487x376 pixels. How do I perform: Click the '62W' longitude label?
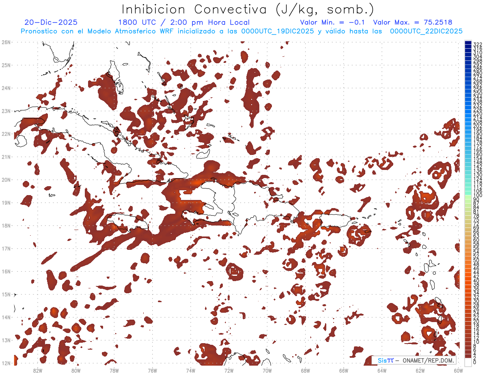pyautogui.click(x=420, y=370)
